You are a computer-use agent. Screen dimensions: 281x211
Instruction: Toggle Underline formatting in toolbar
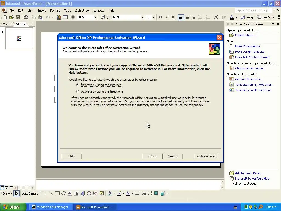tap(173, 17)
